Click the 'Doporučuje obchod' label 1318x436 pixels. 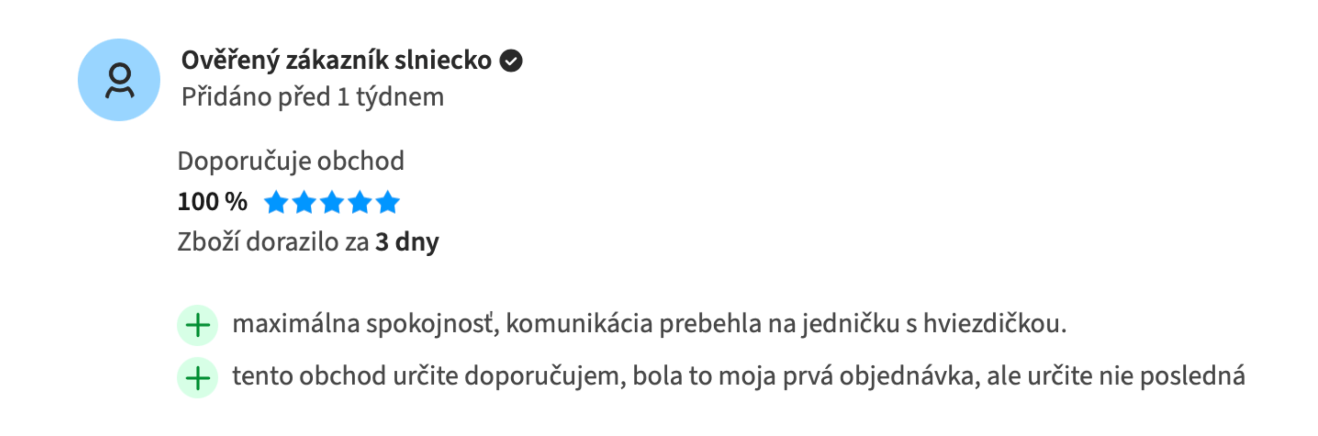pos(291,161)
